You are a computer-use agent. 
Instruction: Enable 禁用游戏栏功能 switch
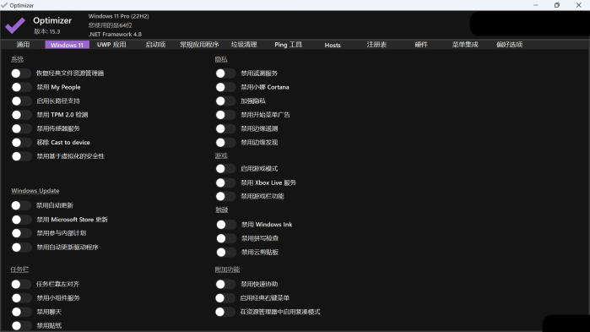(225, 197)
